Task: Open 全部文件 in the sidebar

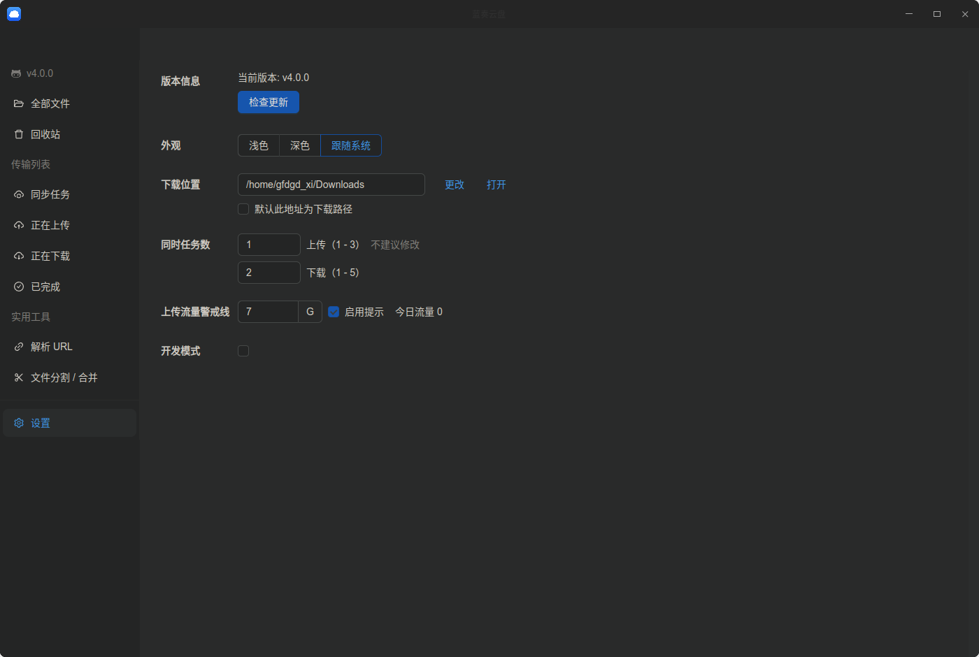Action: pos(70,103)
